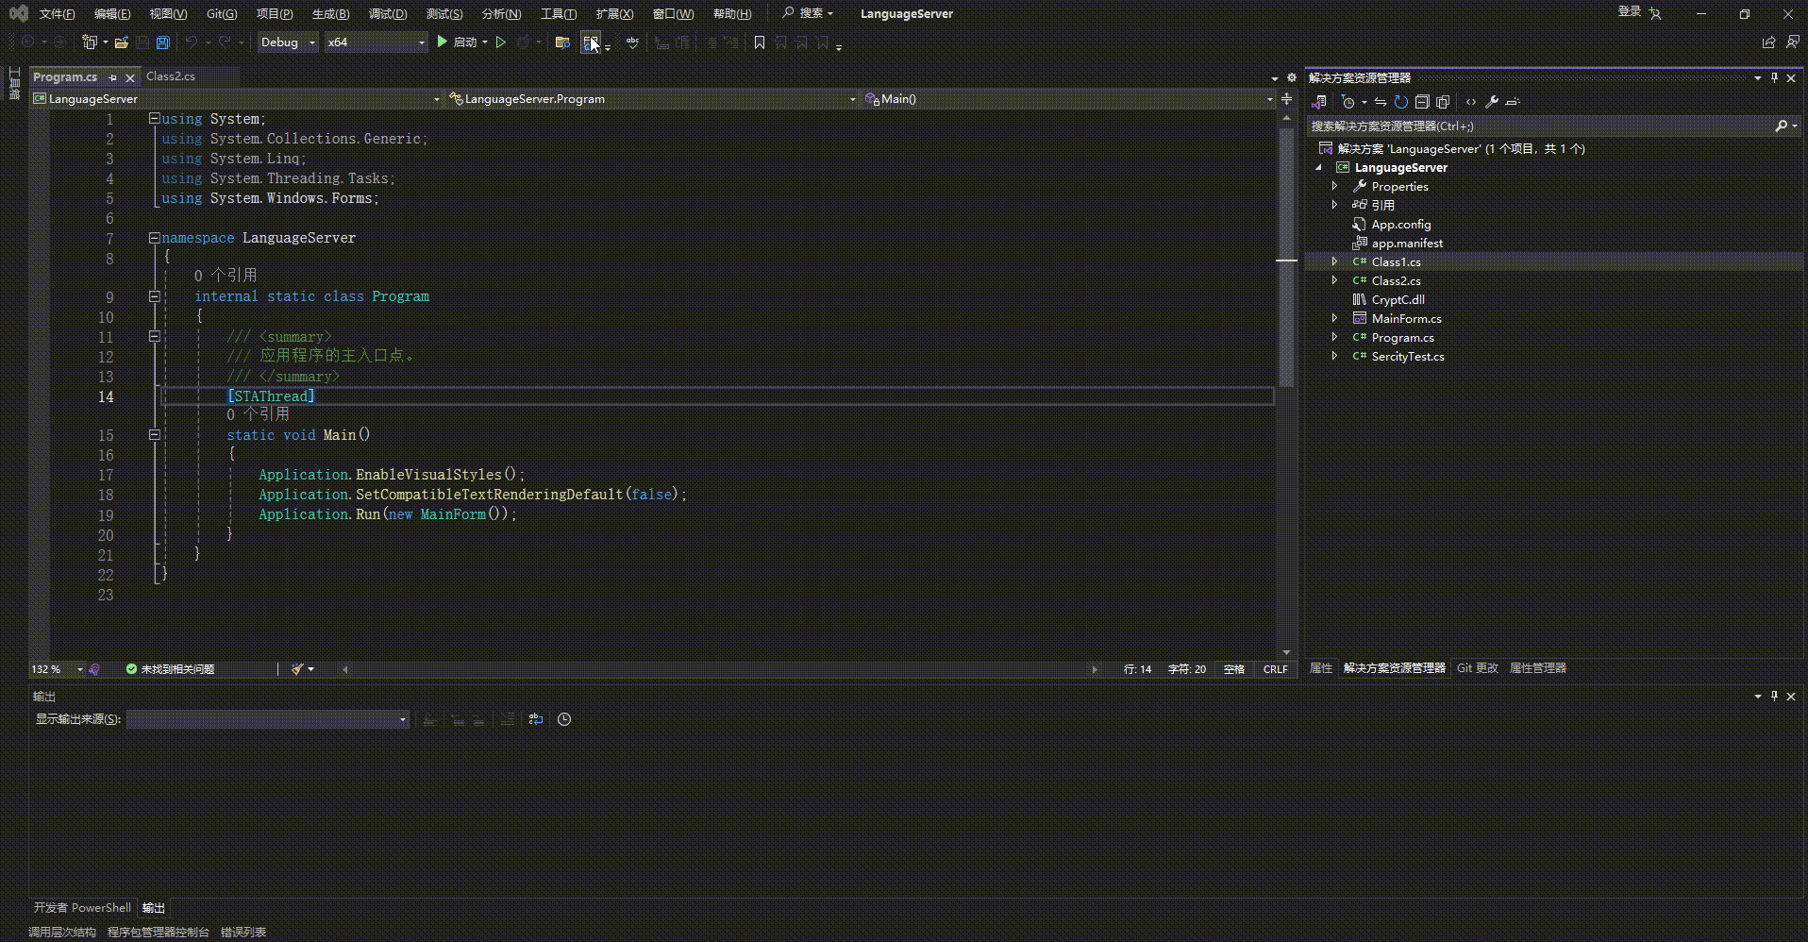Toggle a bookmark with the bookmark icon

pyautogui.click(x=759, y=42)
